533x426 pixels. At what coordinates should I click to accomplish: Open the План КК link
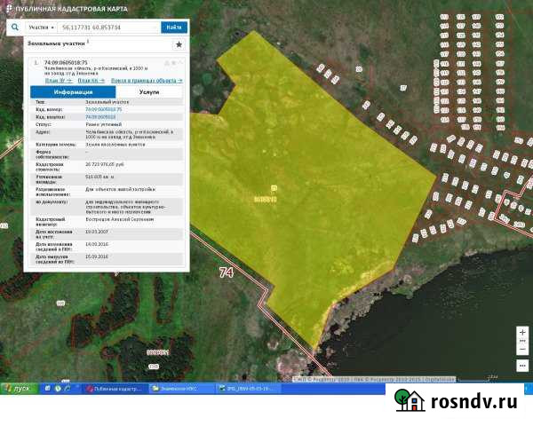[x=89, y=80]
